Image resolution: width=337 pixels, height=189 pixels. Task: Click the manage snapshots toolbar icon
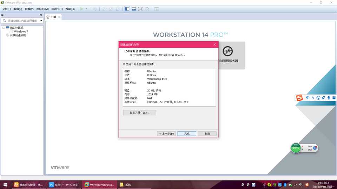[118, 9]
